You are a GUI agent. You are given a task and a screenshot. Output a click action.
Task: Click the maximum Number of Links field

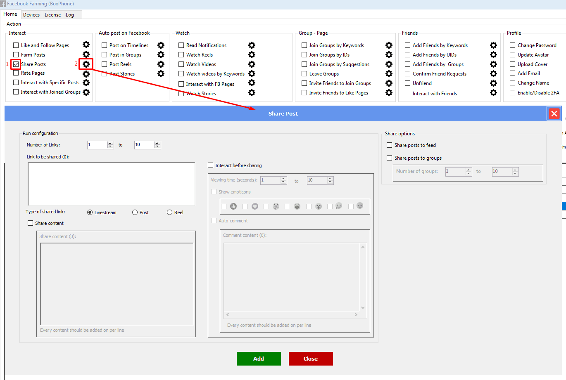point(145,144)
